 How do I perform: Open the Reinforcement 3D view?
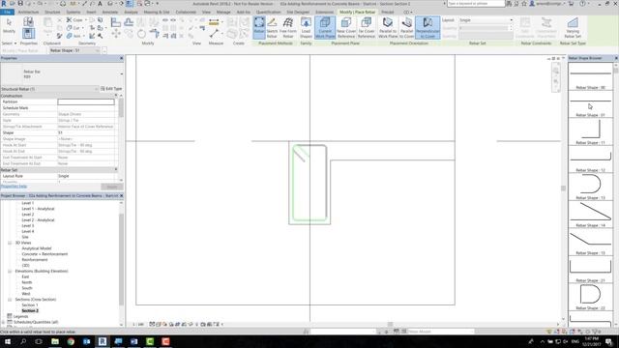click(35, 260)
